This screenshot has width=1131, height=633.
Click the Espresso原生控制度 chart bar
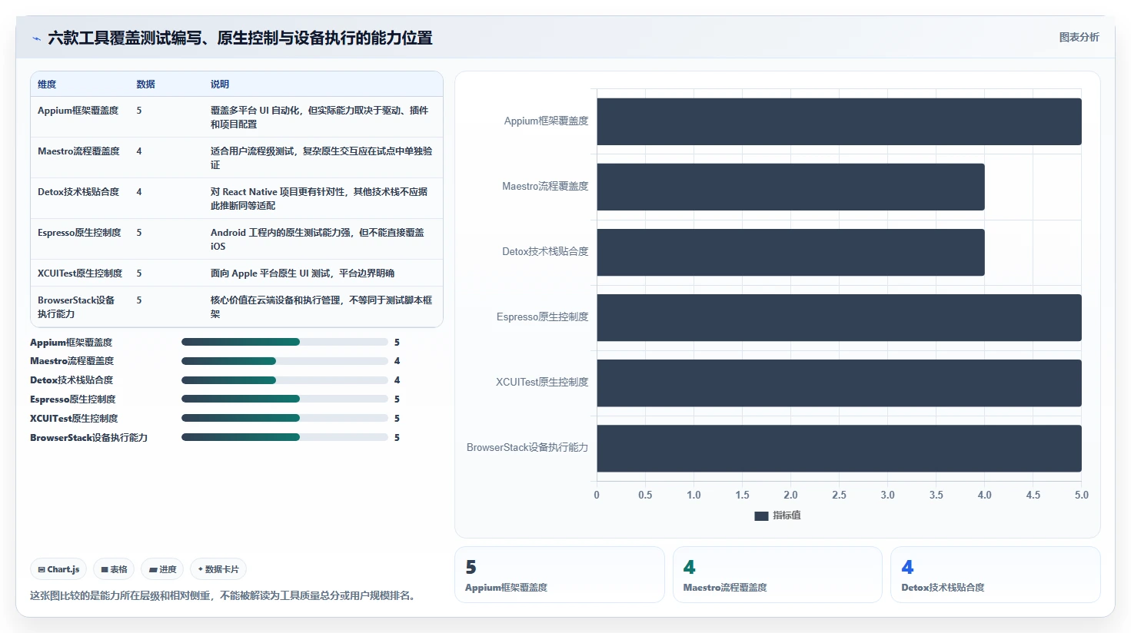coord(839,317)
